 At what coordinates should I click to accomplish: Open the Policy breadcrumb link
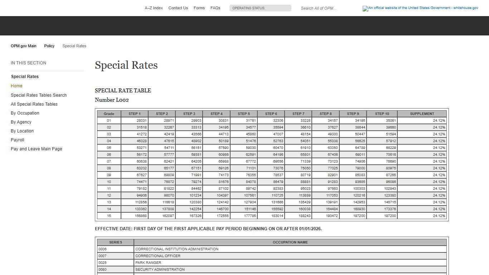click(x=49, y=46)
